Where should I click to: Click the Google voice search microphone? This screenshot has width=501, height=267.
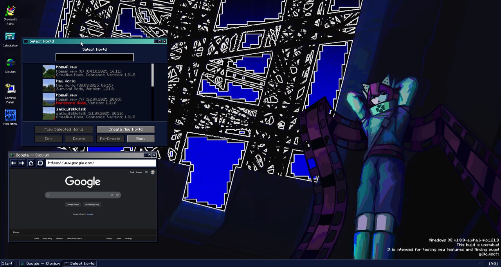[112, 195]
